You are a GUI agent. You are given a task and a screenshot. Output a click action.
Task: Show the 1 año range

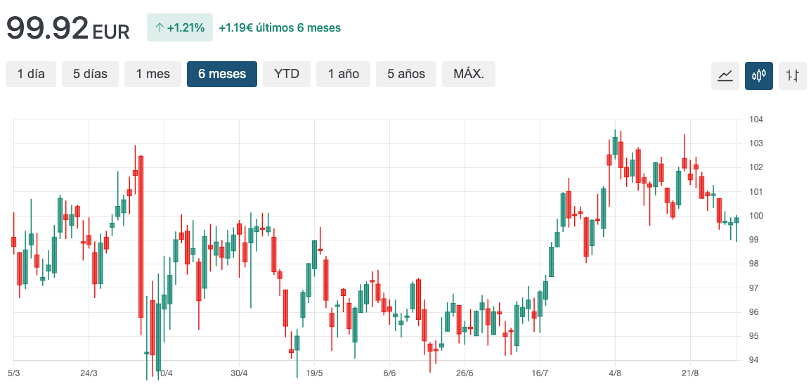click(x=344, y=74)
